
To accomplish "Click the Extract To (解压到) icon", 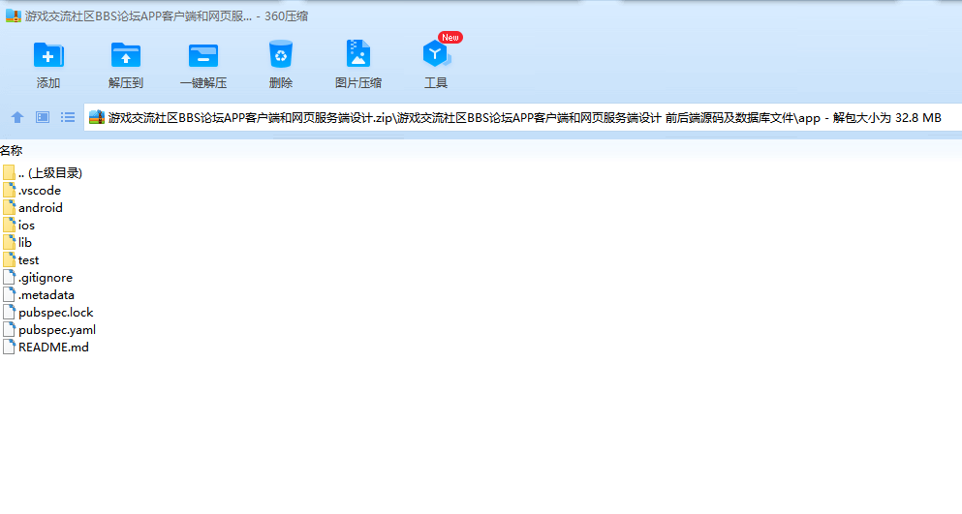I will click(126, 55).
